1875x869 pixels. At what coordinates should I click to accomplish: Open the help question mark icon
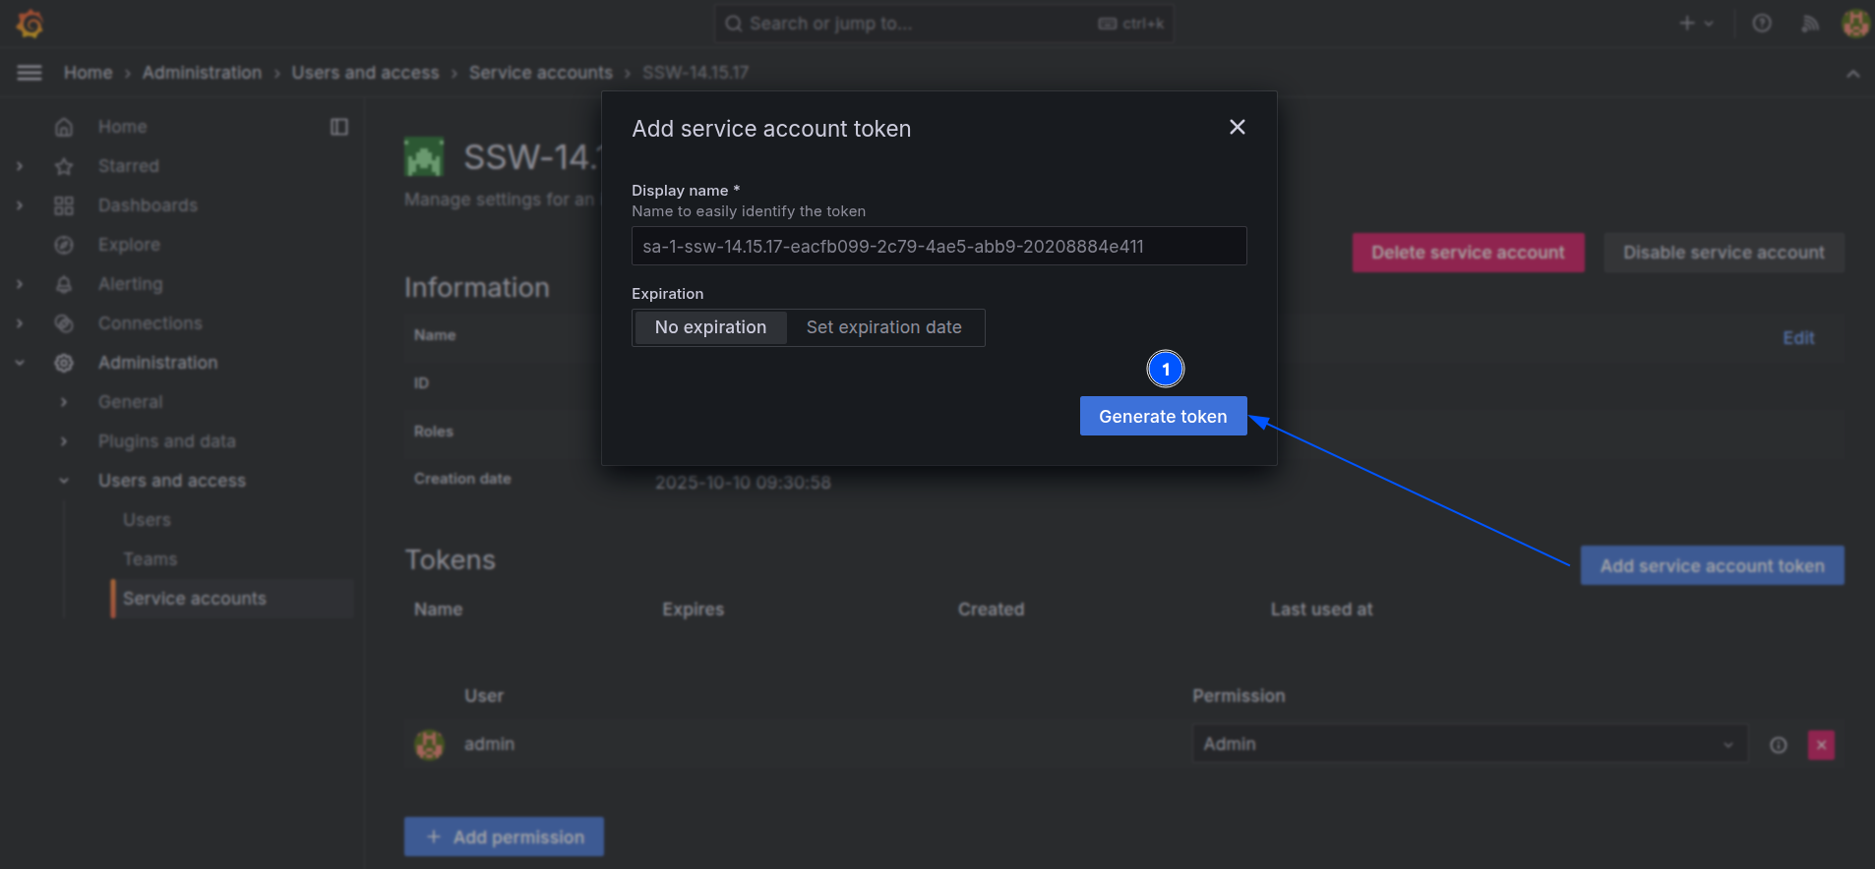click(1762, 24)
